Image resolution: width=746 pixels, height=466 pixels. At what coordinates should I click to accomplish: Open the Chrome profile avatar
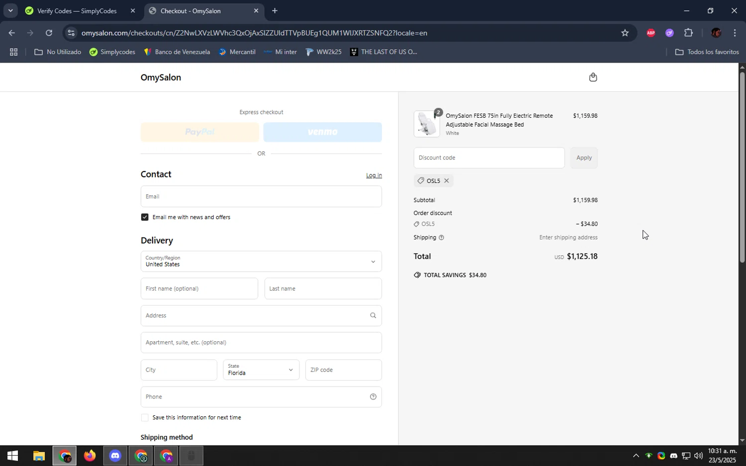pyautogui.click(x=716, y=33)
